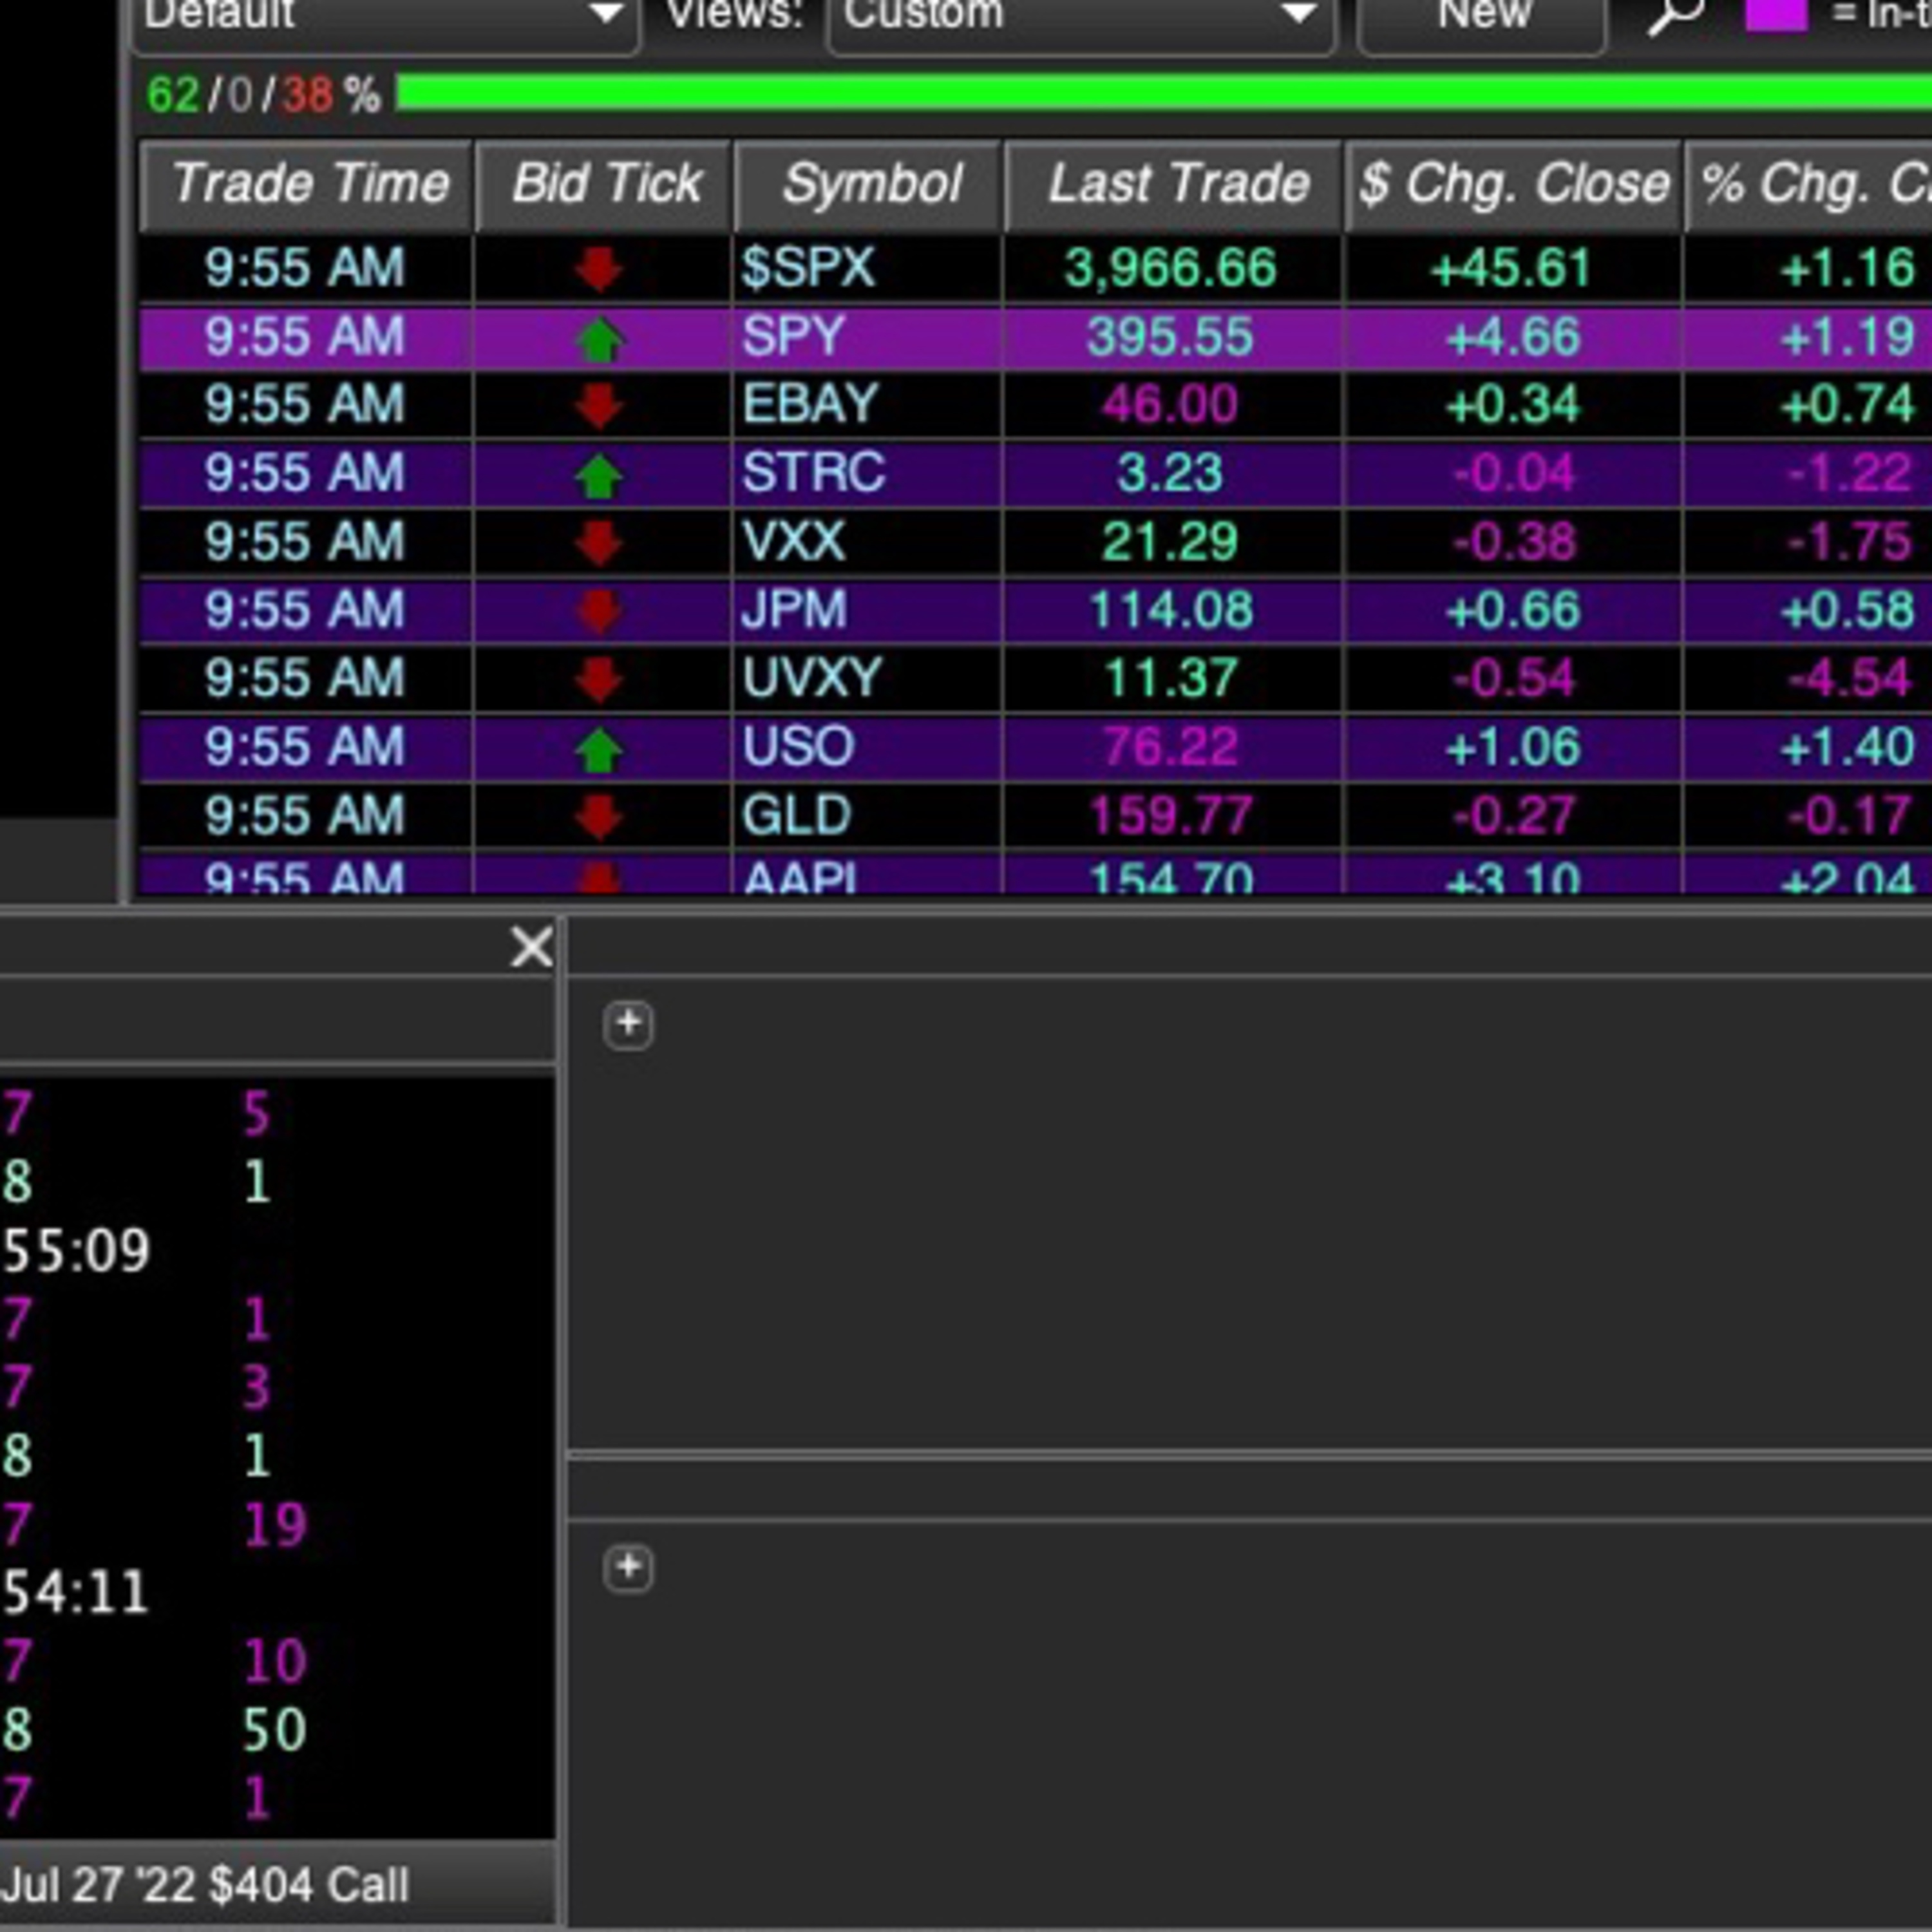Click the red down bid tick for EBAY
The image size is (1932, 1932).
click(x=599, y=406)
